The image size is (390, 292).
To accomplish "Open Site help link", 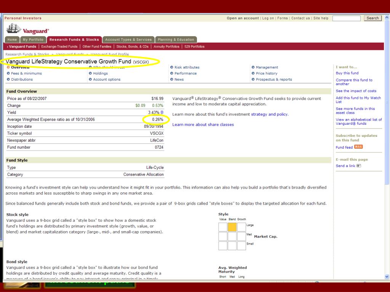I will pyautogui.click(x=321, y=18).
